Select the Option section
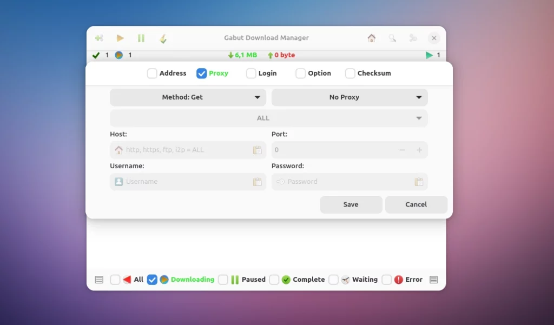554x325 pixels. click(x=301, y=73)
